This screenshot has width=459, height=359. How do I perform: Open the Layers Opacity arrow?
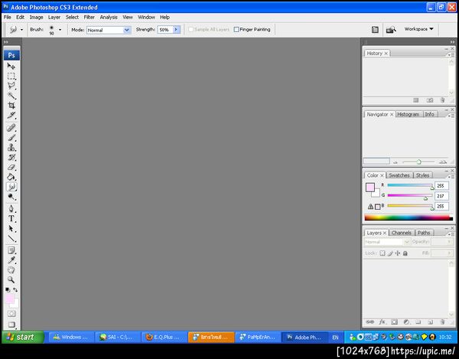(x=449, y=242)
